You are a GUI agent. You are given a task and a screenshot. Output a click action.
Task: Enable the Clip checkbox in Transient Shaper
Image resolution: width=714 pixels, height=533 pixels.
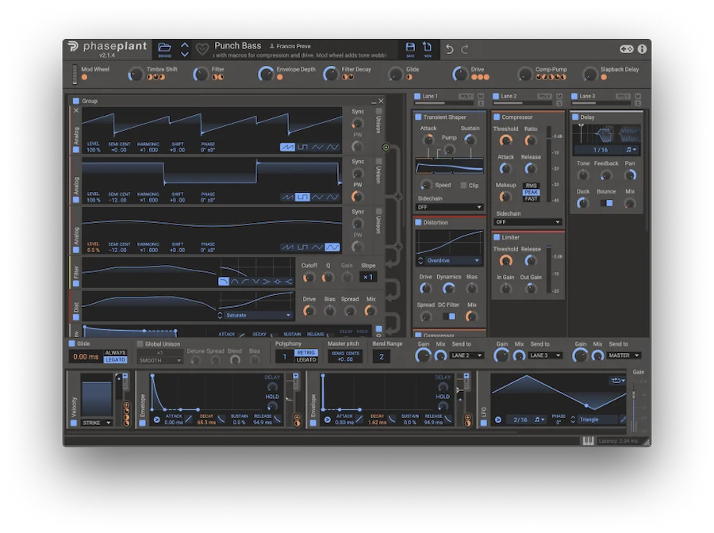click(x=463, y=186)
